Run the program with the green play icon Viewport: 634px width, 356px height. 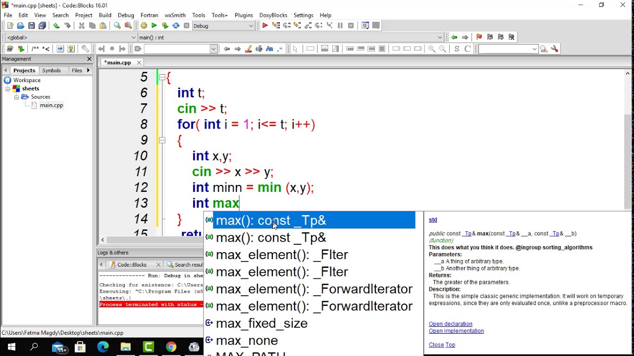[x=155, y=26]
